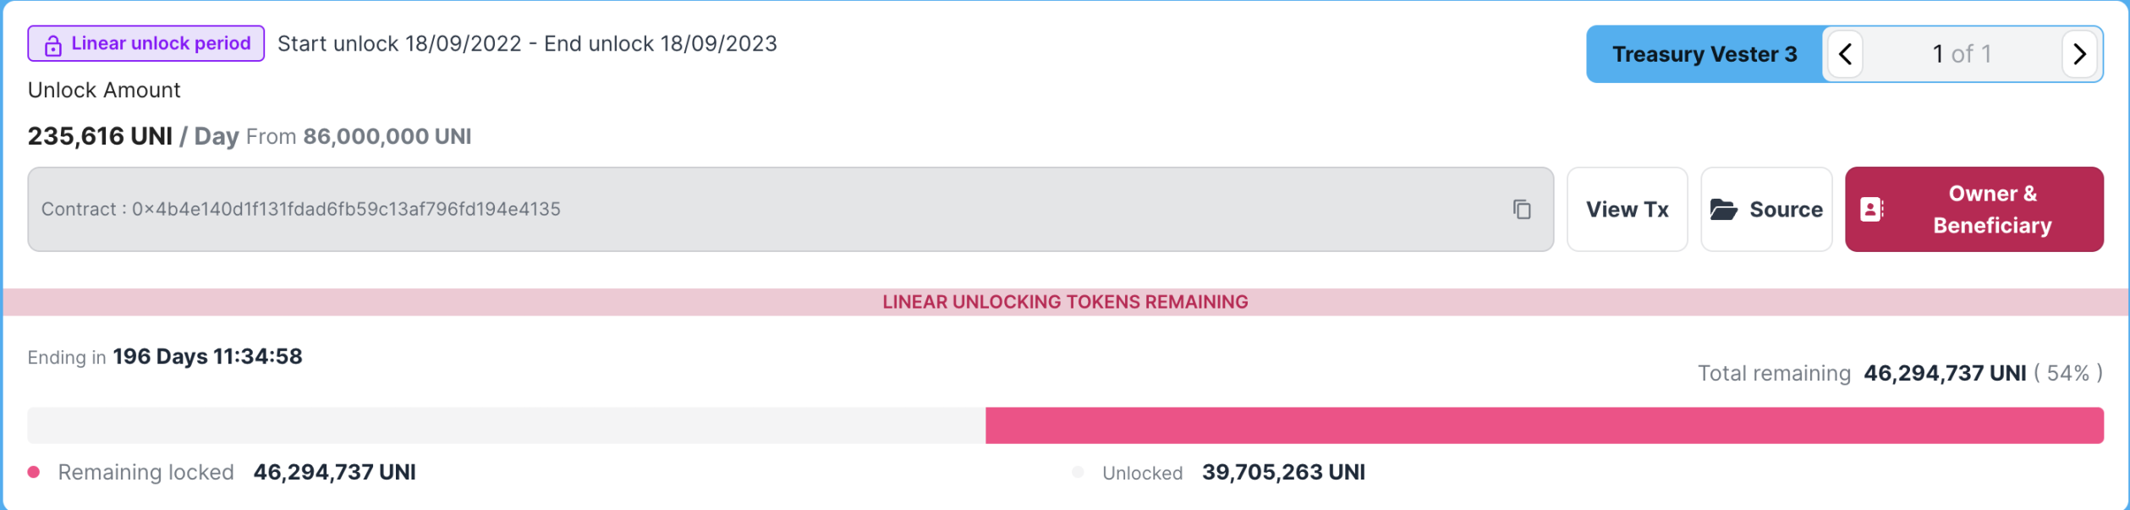Click the contract address field
2130x510 pixels.
[789, 209]
